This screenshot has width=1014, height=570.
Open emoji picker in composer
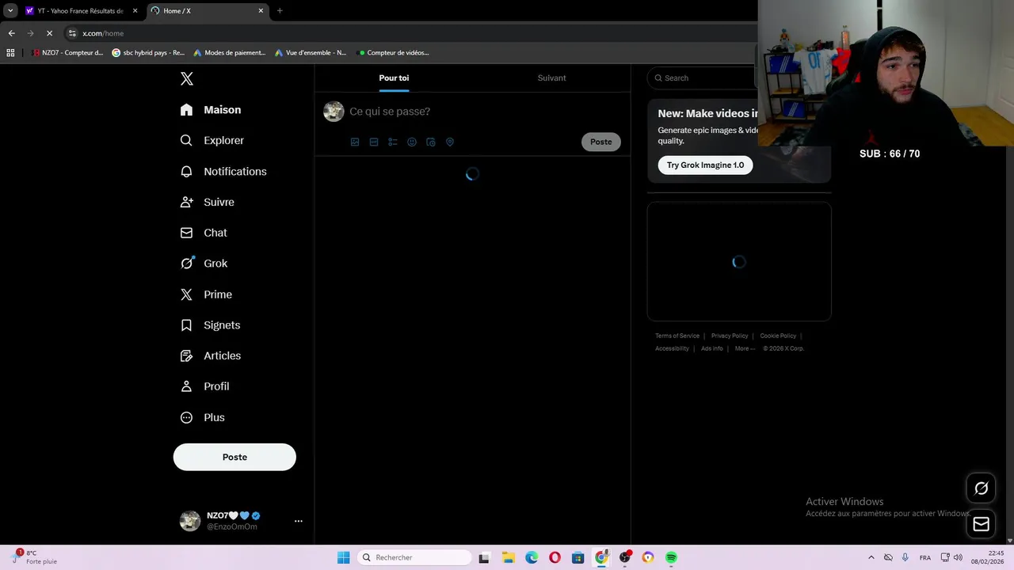[x=412, y=142]
